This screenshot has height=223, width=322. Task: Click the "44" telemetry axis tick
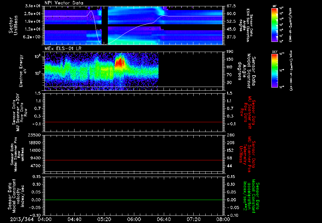click(229, 166)
